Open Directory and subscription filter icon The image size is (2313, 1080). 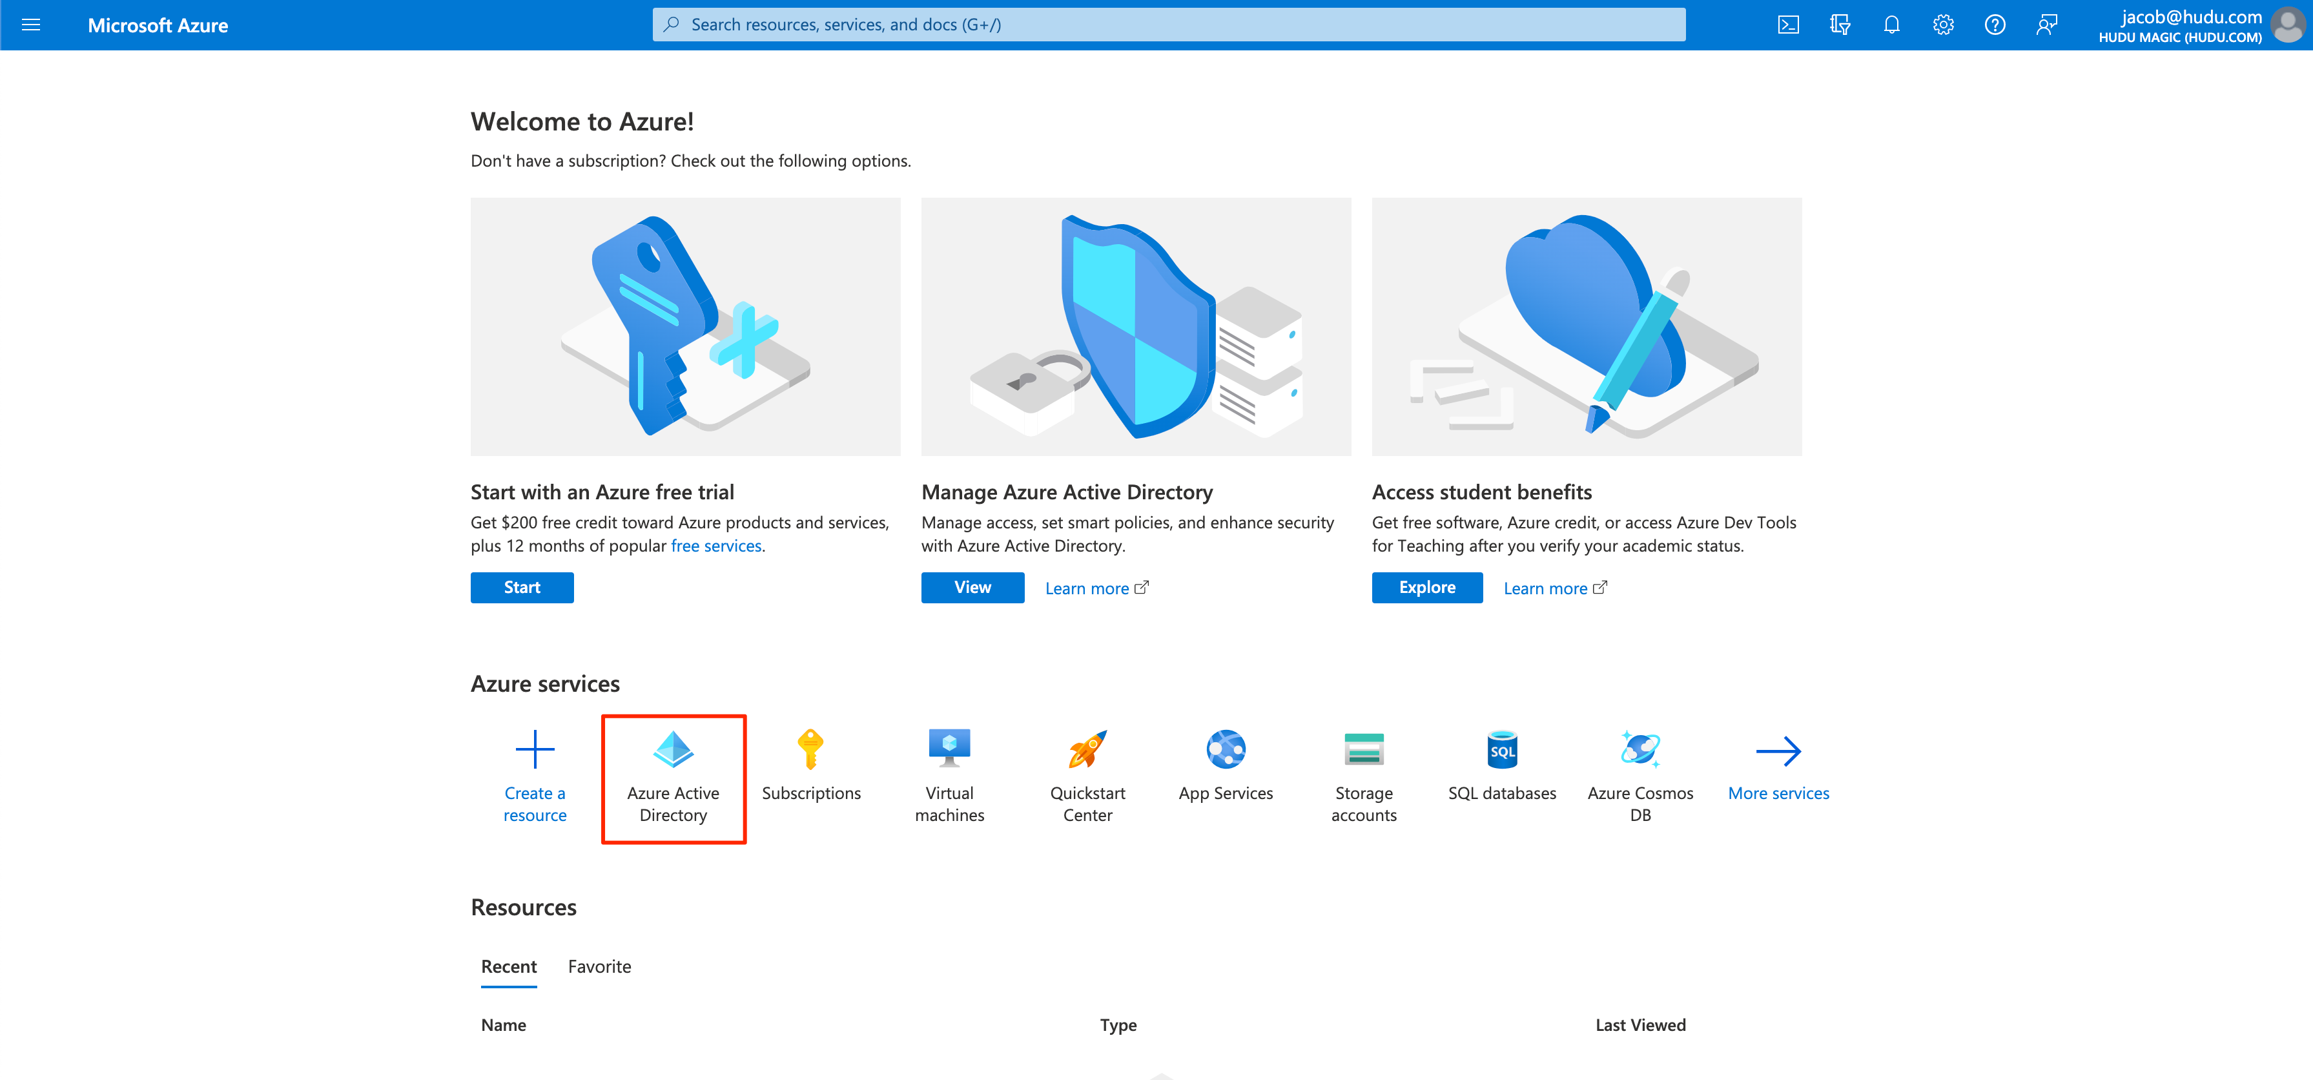click(x=1840, y=25)
